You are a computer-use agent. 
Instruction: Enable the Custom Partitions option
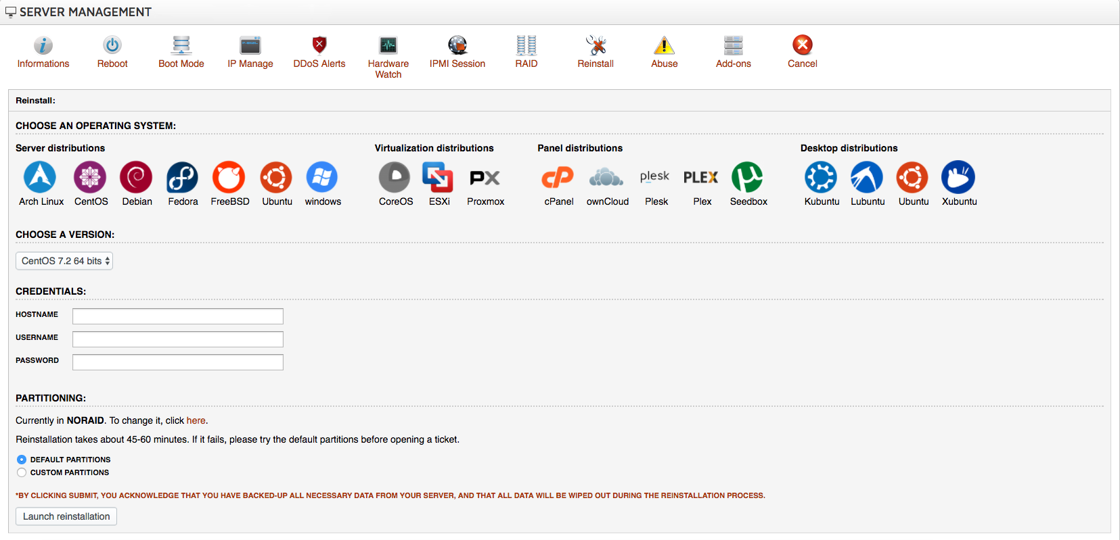22,472
